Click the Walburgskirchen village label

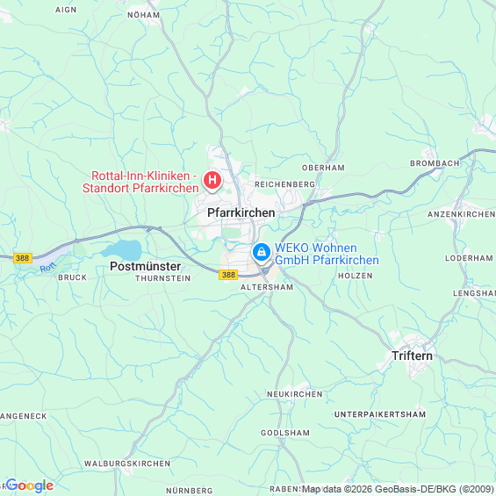(x=127, y=464)
